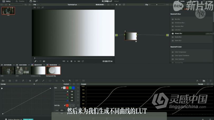Show the Scopes panel icon

point(204,81)
